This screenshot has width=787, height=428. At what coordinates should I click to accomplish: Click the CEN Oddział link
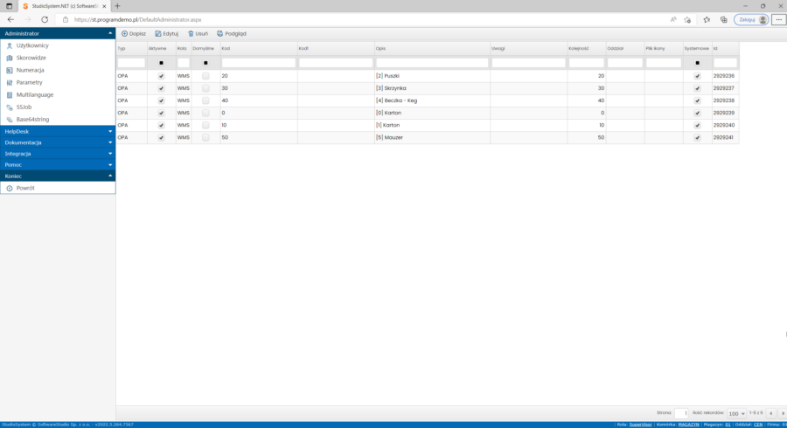[758, 425]
